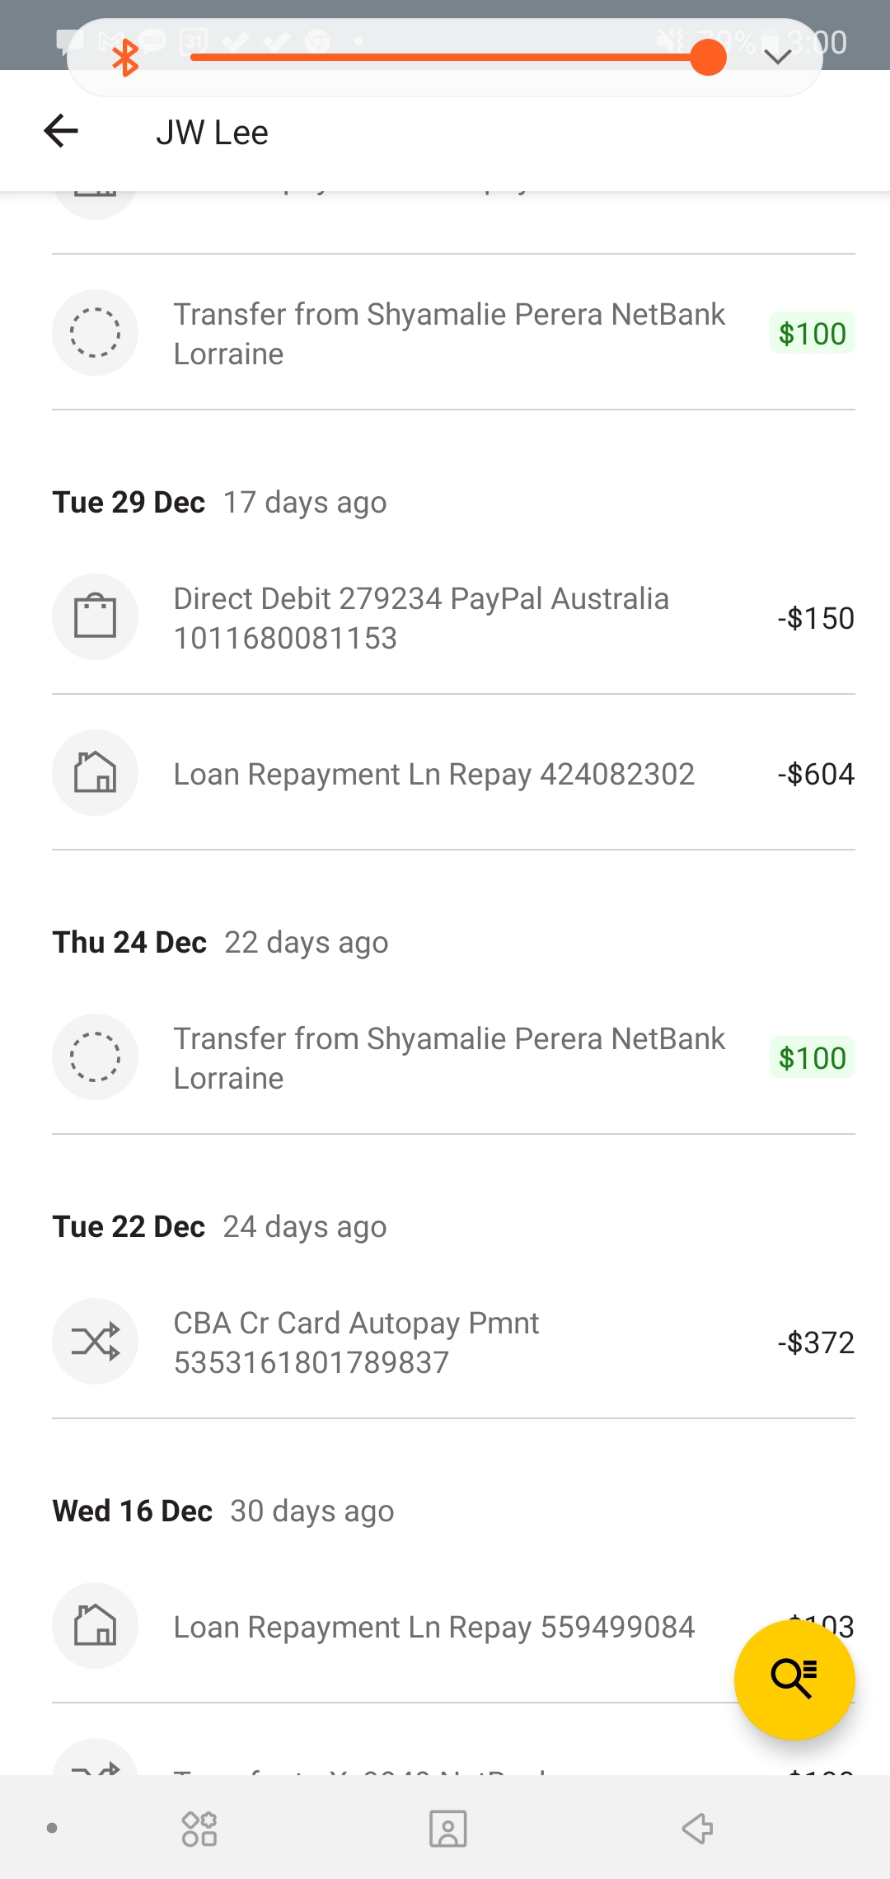Open the four-shapes apps navigation button
Screen dimensions: 890x1879
coord(199,1828)
